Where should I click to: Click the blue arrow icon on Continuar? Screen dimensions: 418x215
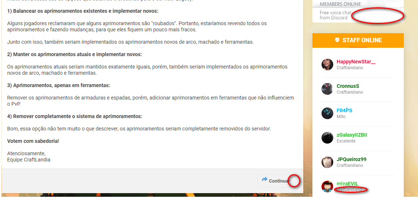tap(265, 179)
